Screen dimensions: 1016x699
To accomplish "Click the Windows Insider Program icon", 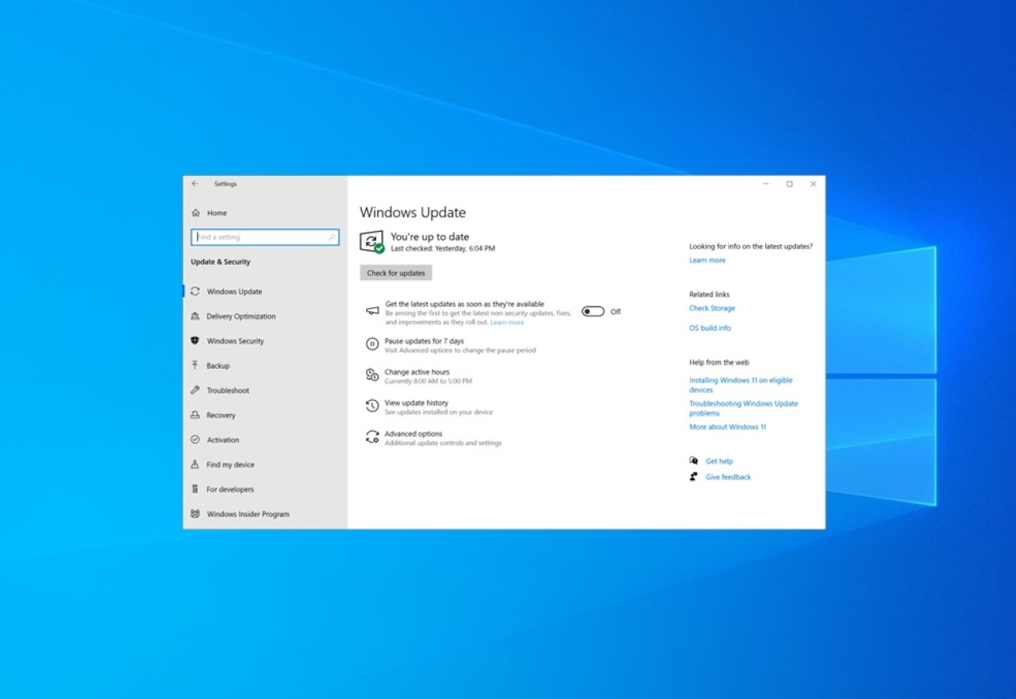I will pos(195,513).
